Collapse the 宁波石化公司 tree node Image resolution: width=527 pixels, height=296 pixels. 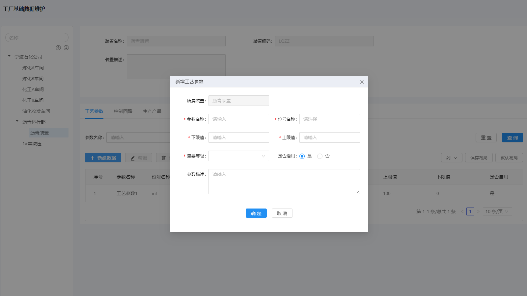click(x=9, y=56)
